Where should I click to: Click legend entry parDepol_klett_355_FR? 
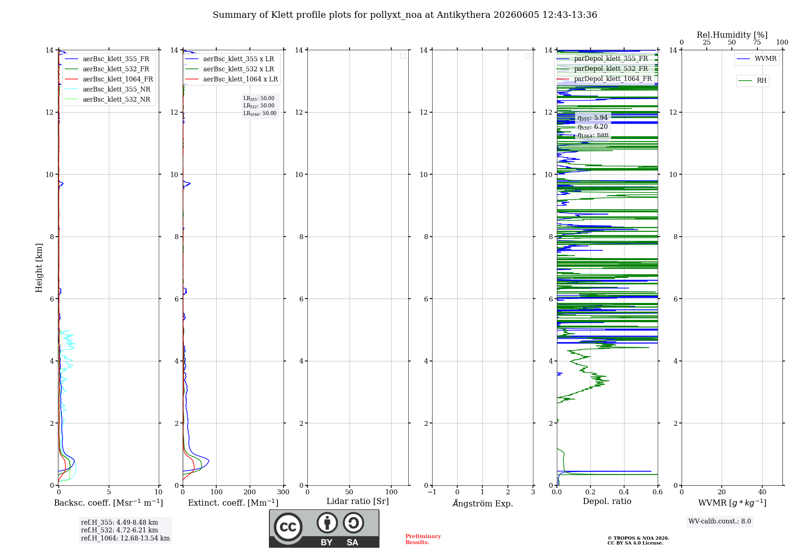pos(602,59)
